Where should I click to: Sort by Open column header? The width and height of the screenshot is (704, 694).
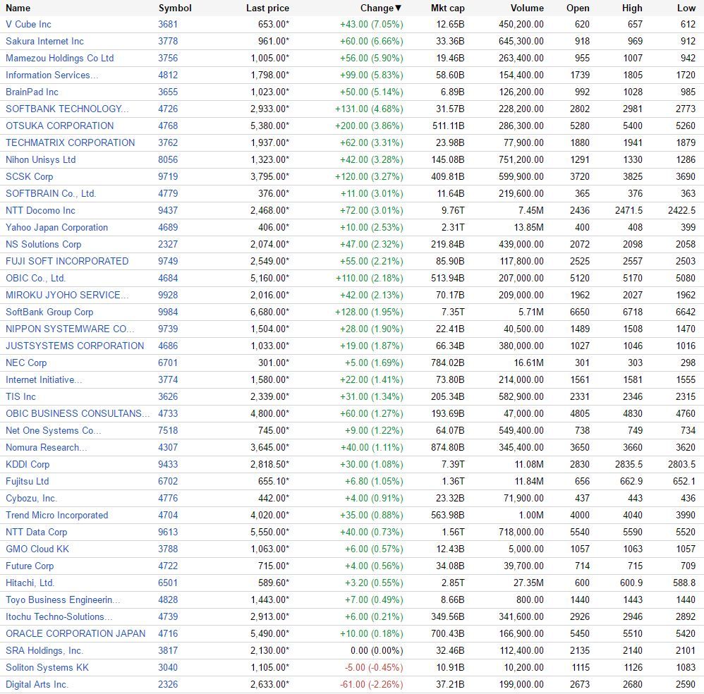pos(578,8)
